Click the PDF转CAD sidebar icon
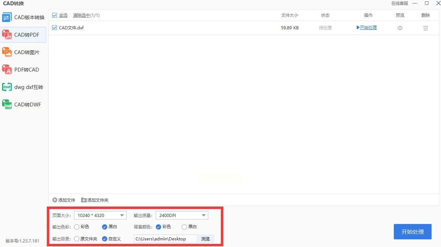The image size is (441, 247). 7,70
